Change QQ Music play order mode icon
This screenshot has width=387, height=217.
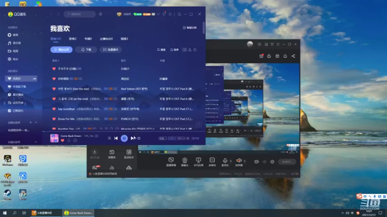coord(109,138)
